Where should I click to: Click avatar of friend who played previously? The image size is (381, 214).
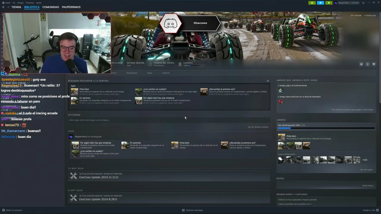click(280, 90)
